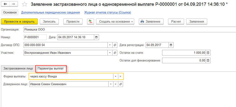Screen dimensions: 236x107
Task: Open calculator for Остаток на счете
Action: (208, 53)
